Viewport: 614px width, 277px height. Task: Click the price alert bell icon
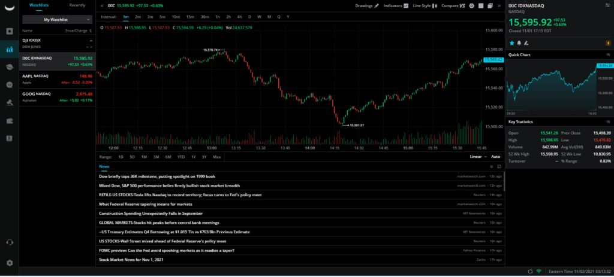pos(519,43)
